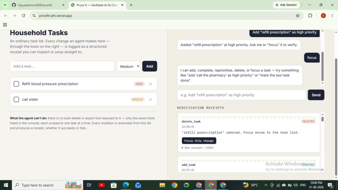Click the page vertical scrollbar
Image resolution: width=338 pixels, height=190 pixels.
click(x=336, y=117)
